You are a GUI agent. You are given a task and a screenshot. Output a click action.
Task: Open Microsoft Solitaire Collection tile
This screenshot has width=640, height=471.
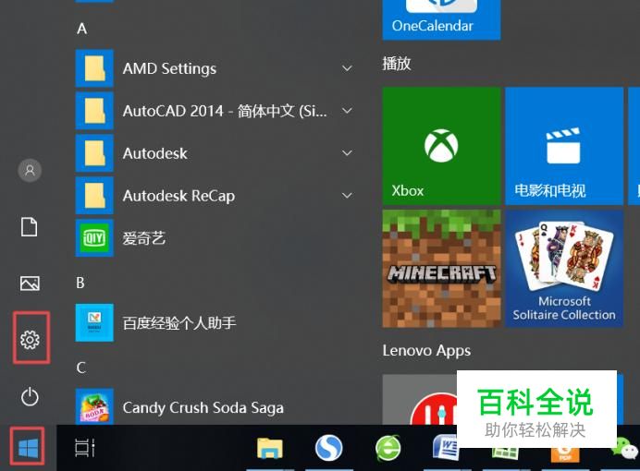(x=564, y=269)
